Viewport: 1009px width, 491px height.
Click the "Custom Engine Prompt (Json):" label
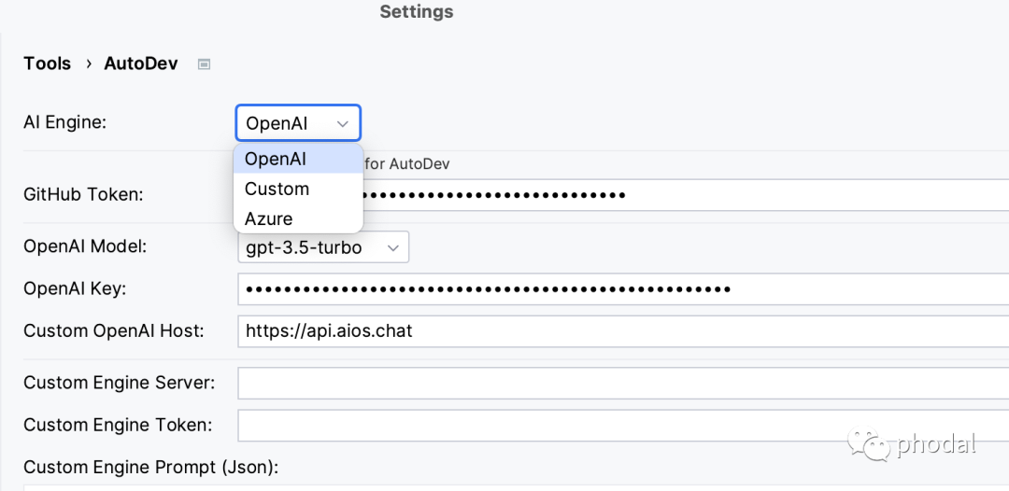151,467
